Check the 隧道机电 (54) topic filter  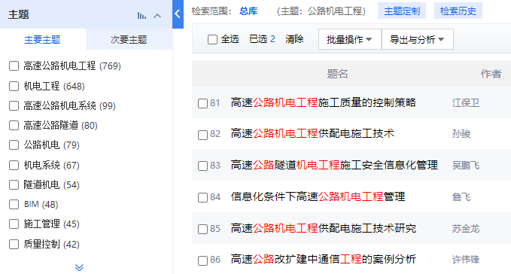(14, 185)
